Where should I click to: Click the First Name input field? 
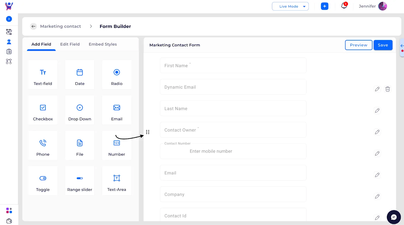[233, 65]
